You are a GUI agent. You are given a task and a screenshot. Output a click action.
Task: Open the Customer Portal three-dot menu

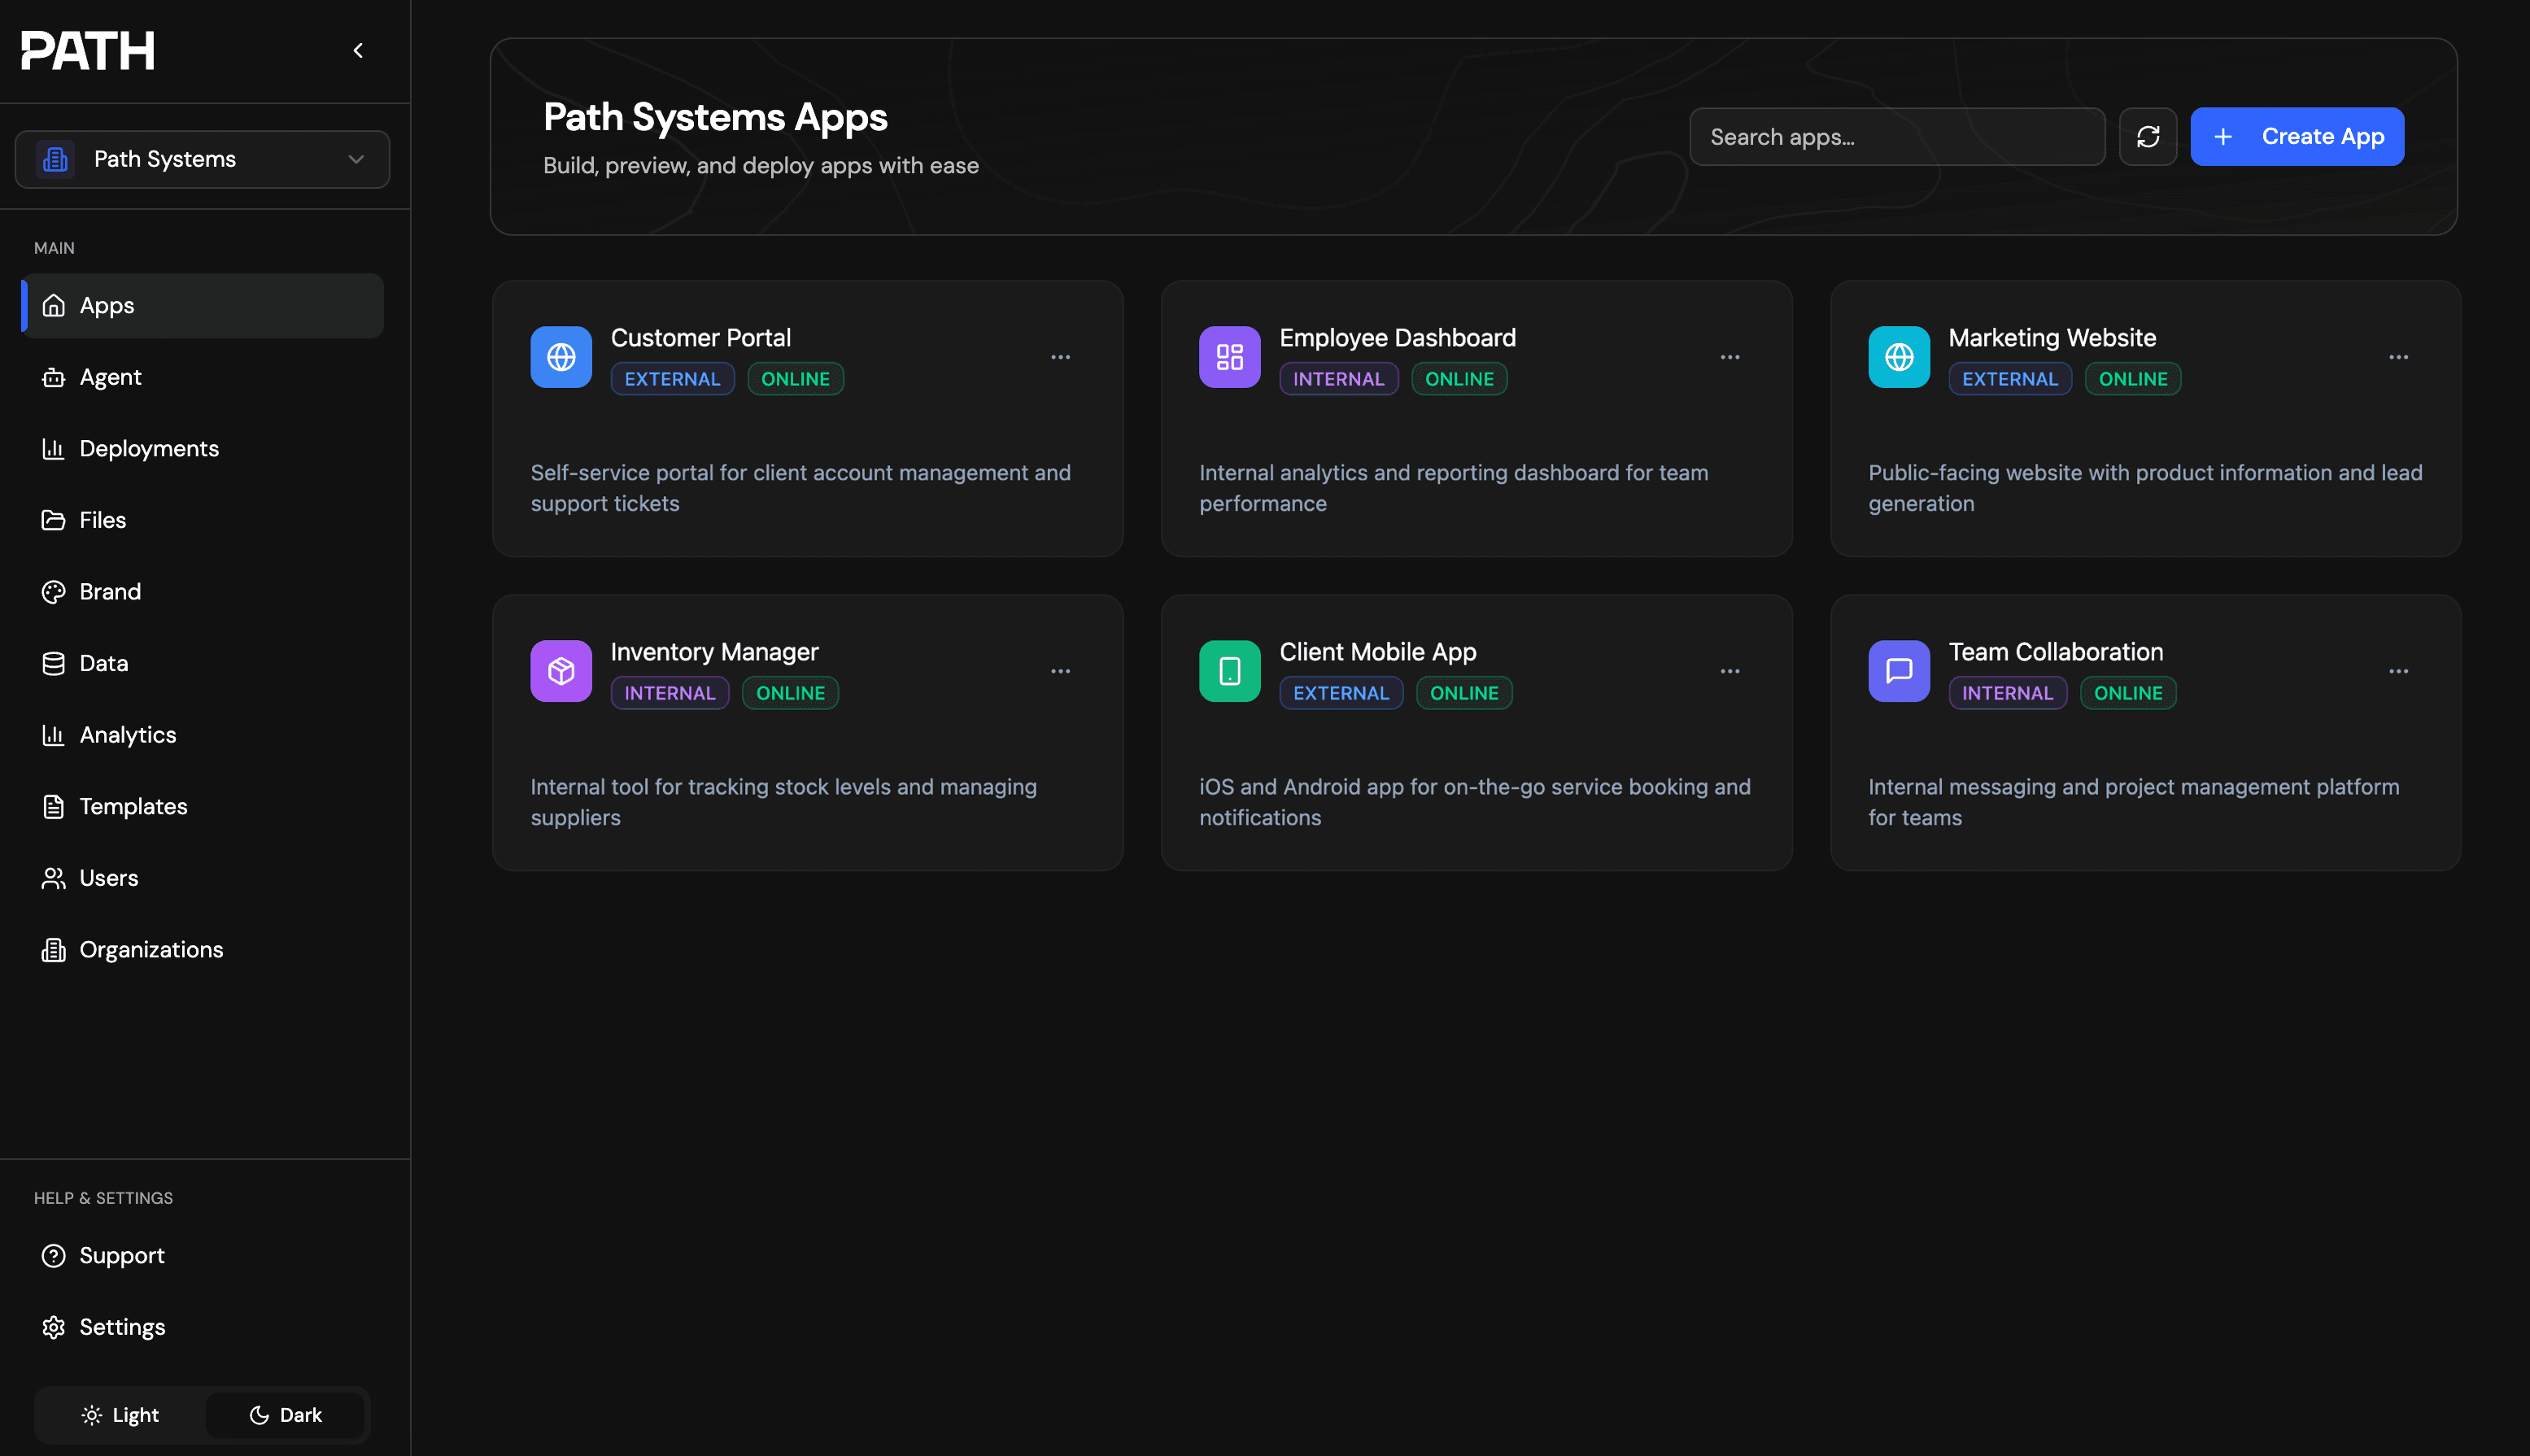1060,357
